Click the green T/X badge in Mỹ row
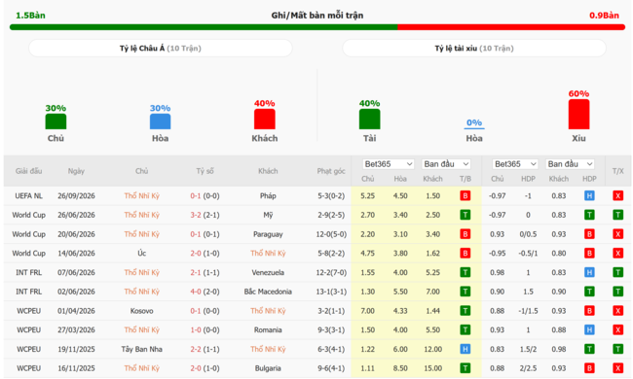Image resolution: width=633 pixels, height=379 pixels. [x=617, y=215]
